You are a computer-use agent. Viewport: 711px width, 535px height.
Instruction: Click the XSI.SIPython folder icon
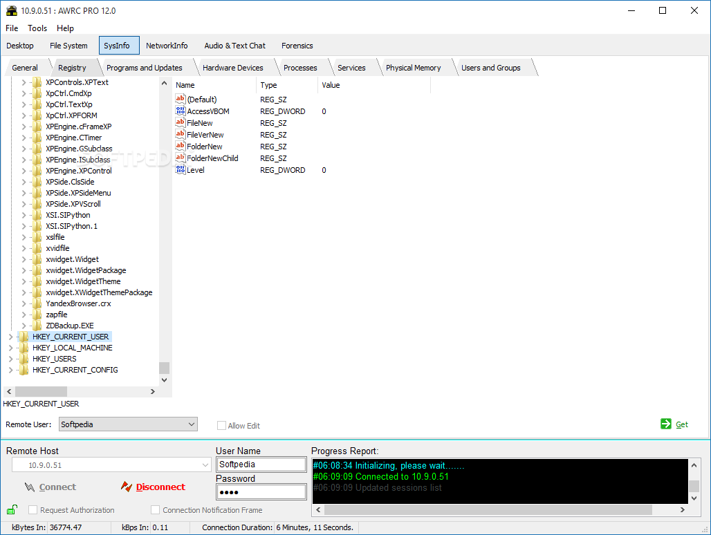(x=37, y=215)
